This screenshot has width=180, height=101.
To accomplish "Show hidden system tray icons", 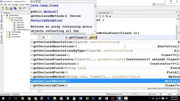I will click(x=150, y=98).
